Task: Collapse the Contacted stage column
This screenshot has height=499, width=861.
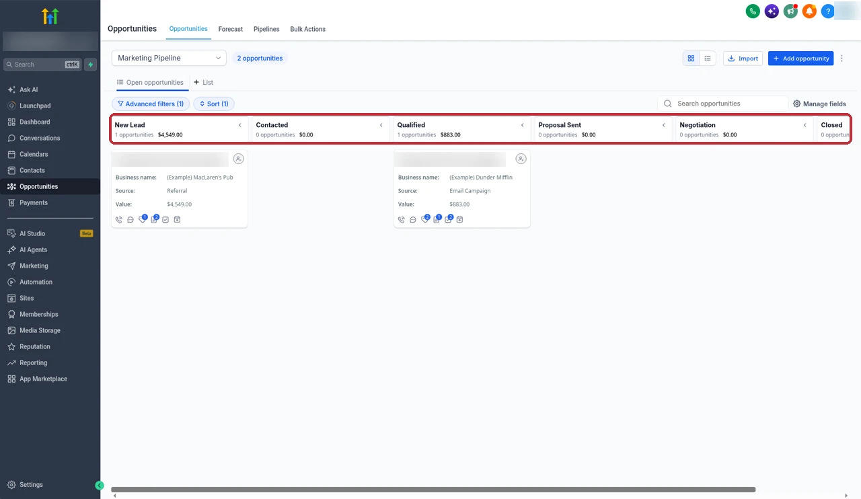Action: tap(381, 125)
